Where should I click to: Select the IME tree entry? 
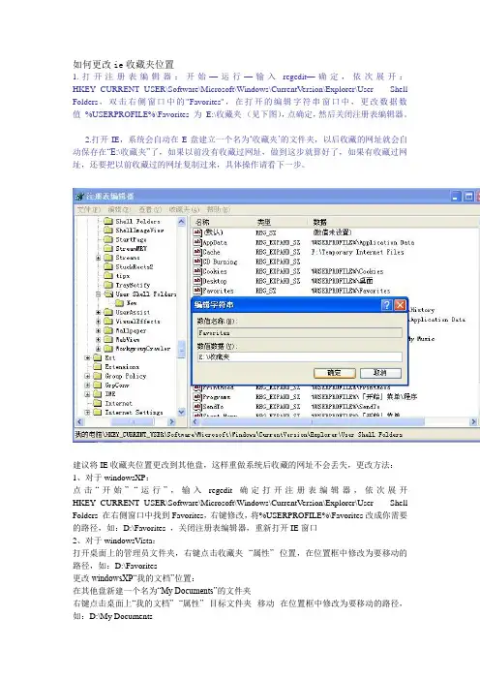pos(110,394)
